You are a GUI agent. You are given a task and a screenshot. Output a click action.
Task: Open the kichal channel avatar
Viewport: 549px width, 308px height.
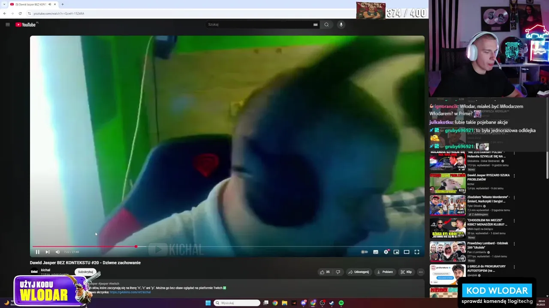[x=34, y=272]
